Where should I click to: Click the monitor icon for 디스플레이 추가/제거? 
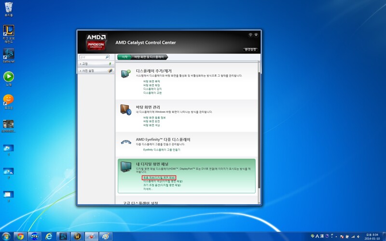(x=126, y=74)
